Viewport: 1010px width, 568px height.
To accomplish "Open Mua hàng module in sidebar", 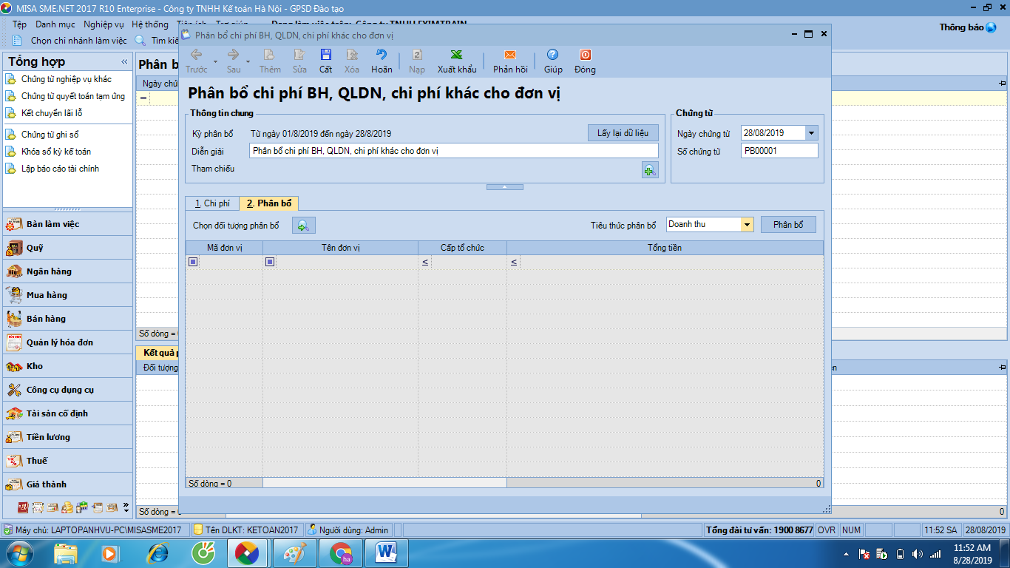I will [68, 295].
